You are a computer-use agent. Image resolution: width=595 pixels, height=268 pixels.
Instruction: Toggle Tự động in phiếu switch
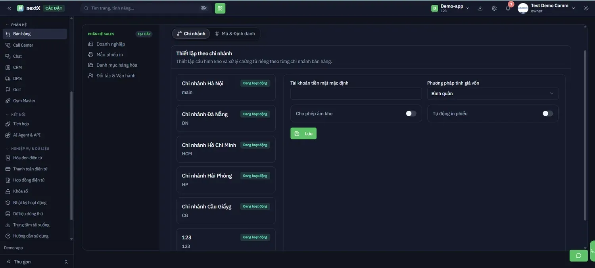548,113
